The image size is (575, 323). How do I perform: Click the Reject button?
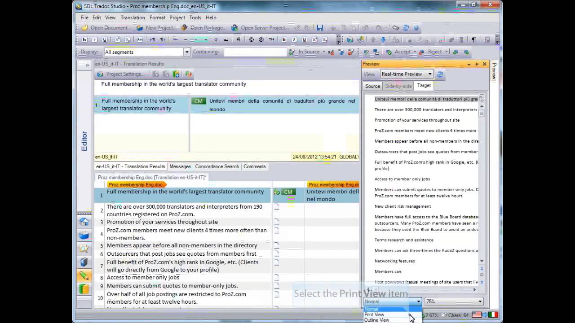(x=431, y=52)
